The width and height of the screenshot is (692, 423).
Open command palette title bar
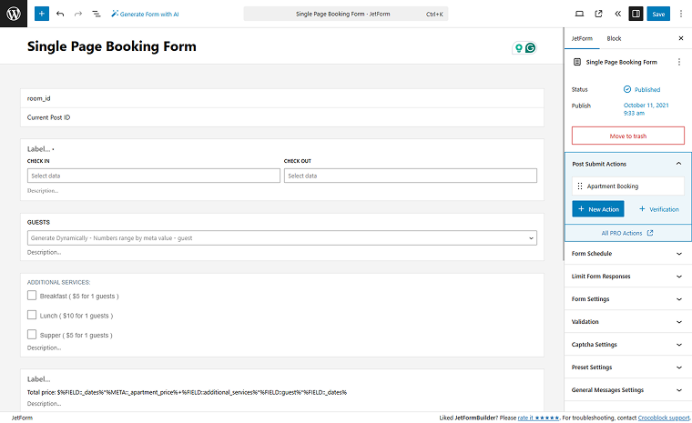(x=346, y=14)
